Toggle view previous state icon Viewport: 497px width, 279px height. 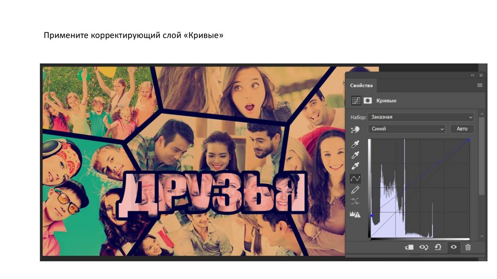point(424,247)
